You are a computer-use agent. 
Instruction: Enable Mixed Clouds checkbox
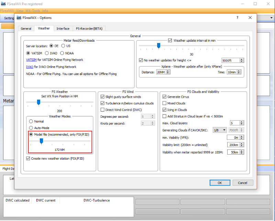click(x=164, y=103)
